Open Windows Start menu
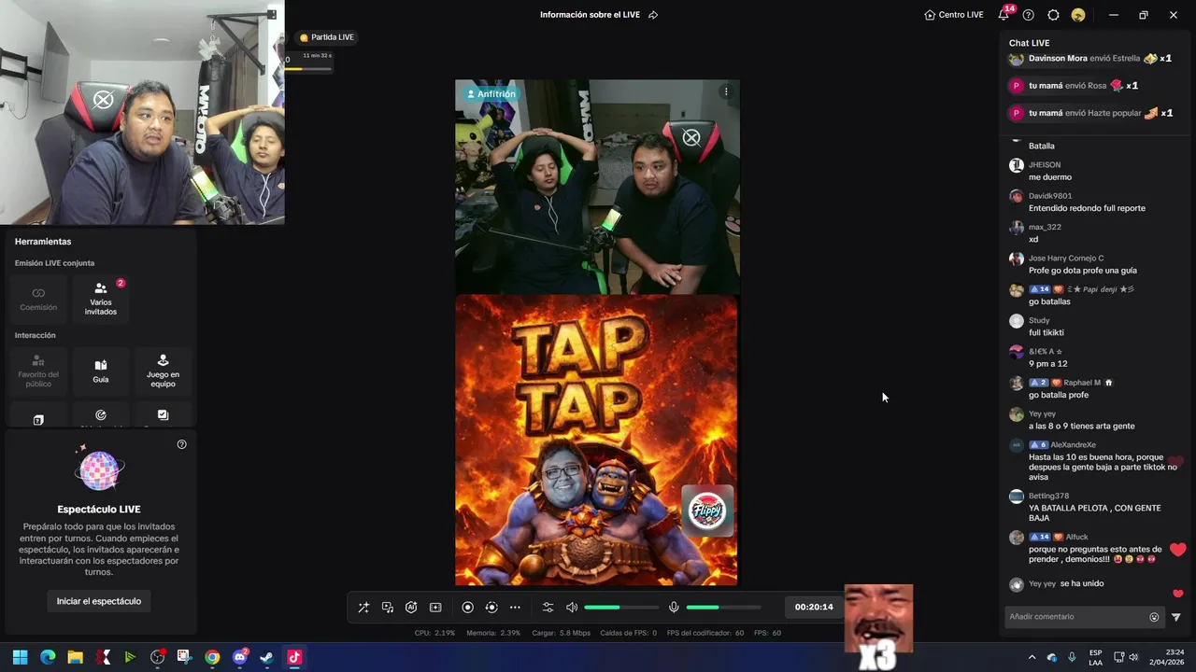This screenshot has width=1196, height=672. [x=21, y=657]
